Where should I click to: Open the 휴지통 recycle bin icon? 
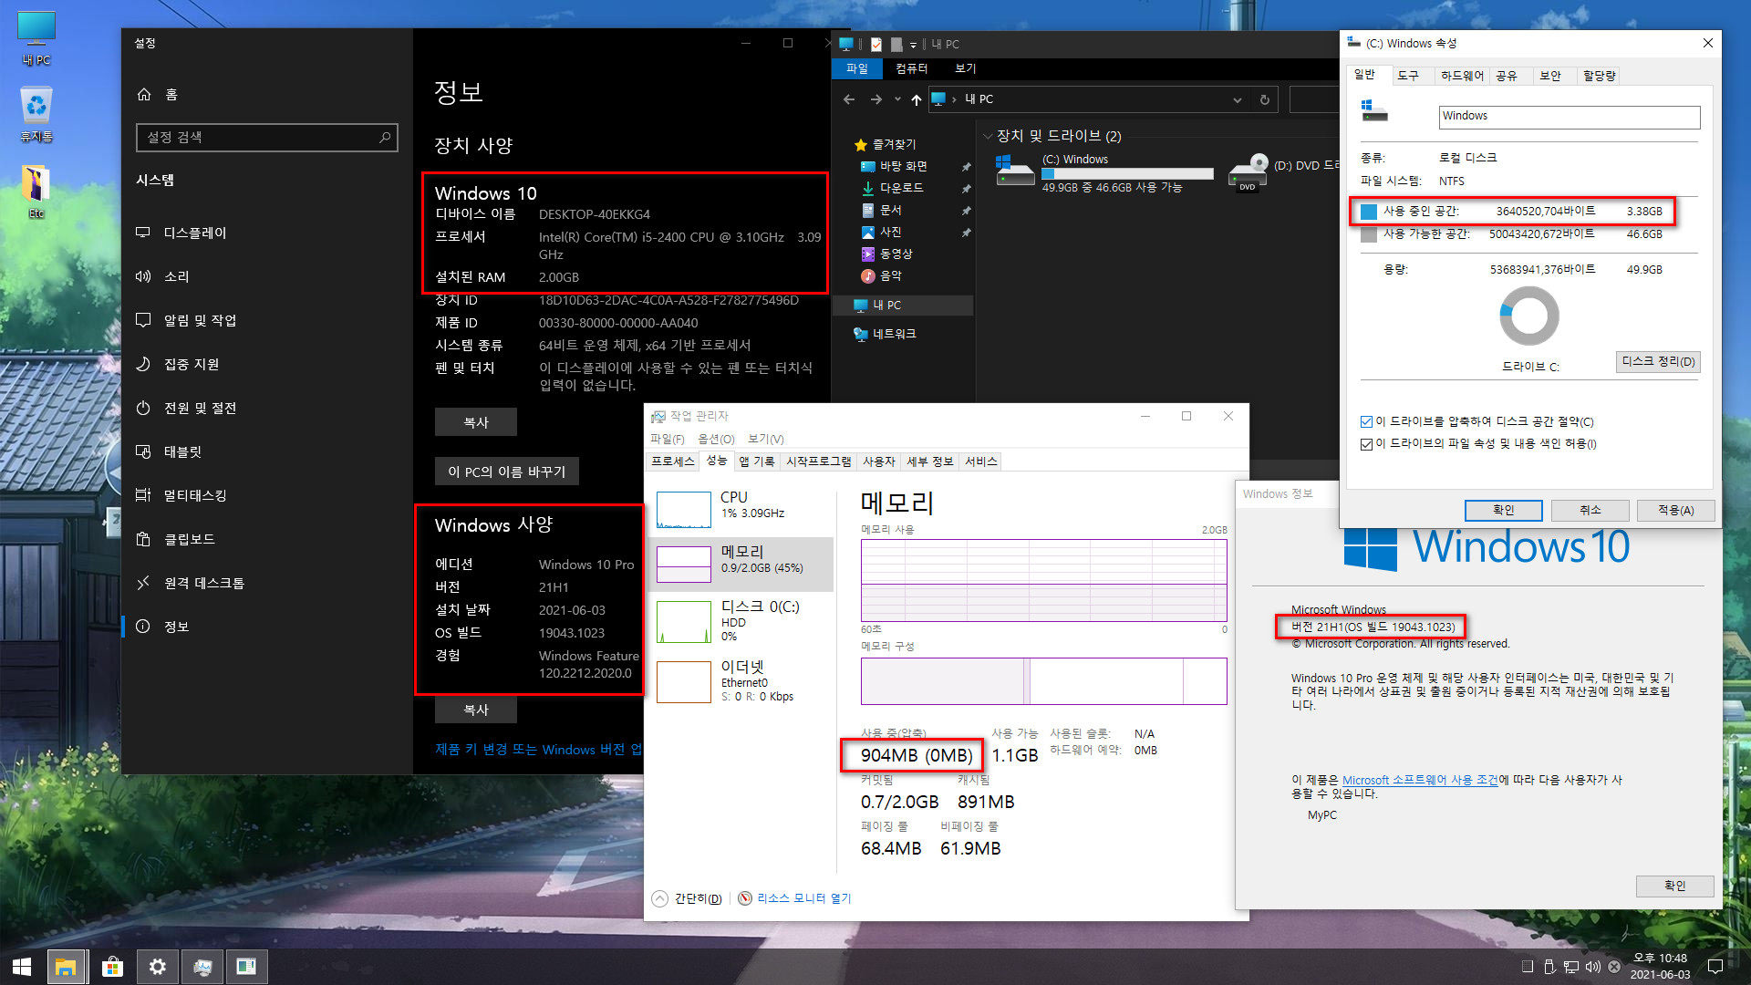[36, 115]
